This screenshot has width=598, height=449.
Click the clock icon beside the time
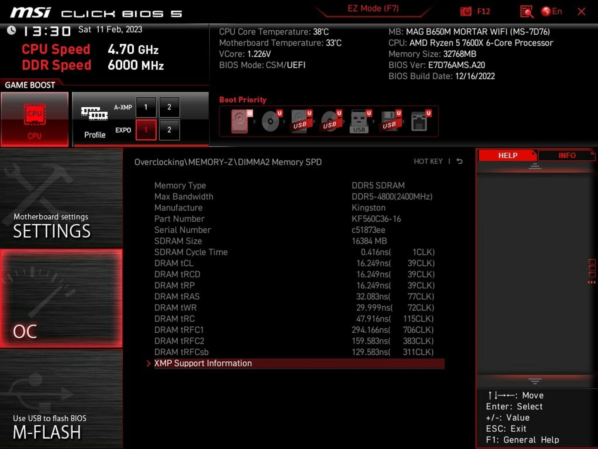(x=12, y=30)
